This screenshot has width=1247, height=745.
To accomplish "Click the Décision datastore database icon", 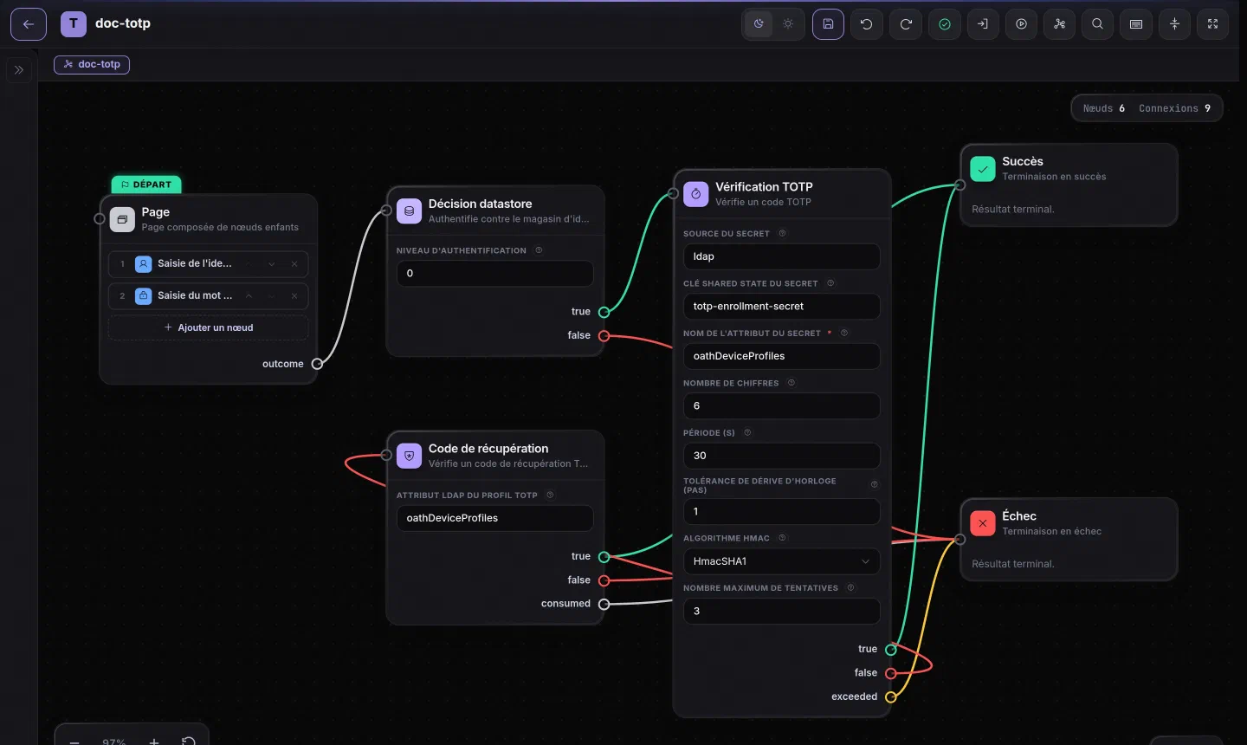I will pos(409,211).
